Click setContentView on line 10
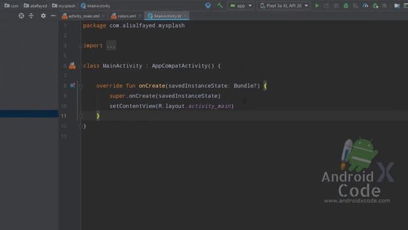Viewport: 408px width, 230px height. coord(133,106)
